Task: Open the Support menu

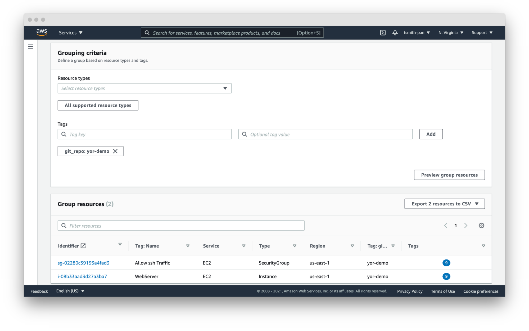Action: 482,33
